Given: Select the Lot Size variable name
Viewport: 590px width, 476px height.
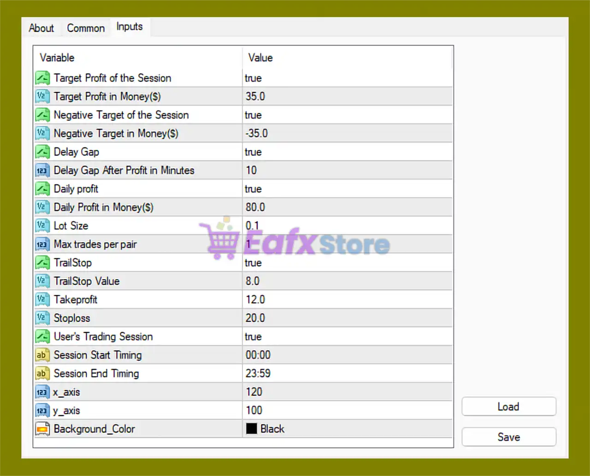Looking at the screenshot, I should click(71, 226).
